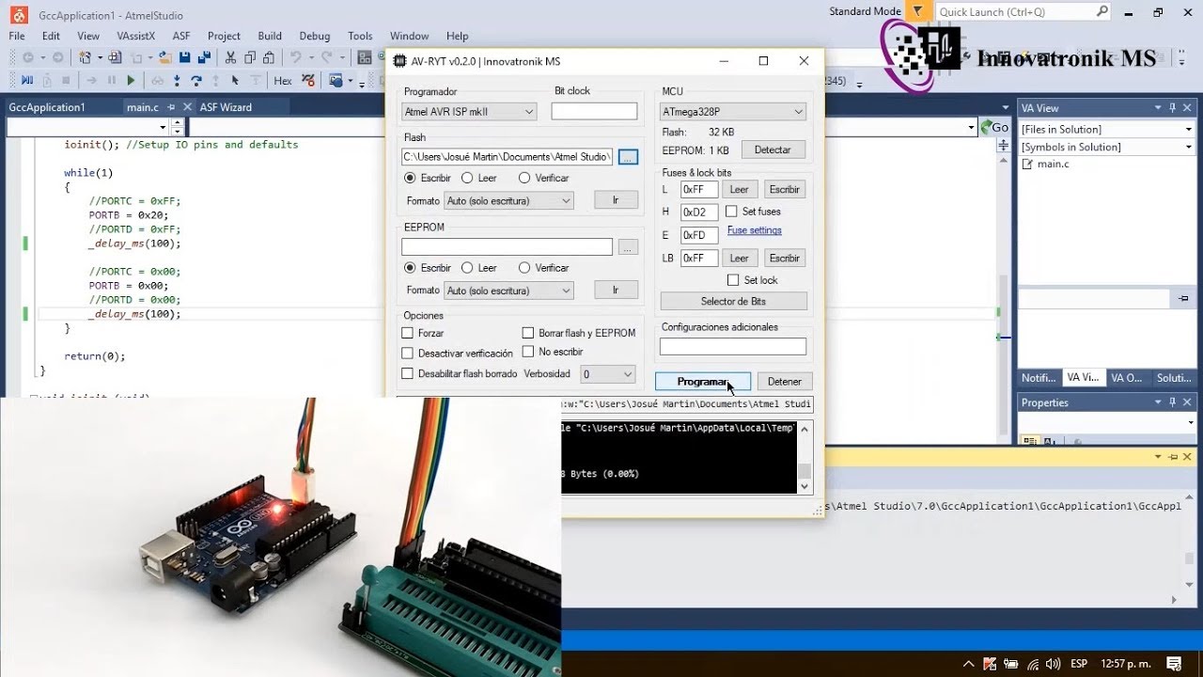Screen dimensions: 1203x677
Task: Tick the Set lock checkbox
Action: pos(733,280)
